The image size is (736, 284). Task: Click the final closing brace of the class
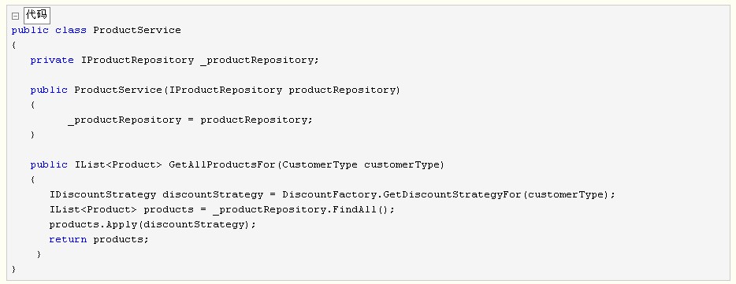pos(13,270)
